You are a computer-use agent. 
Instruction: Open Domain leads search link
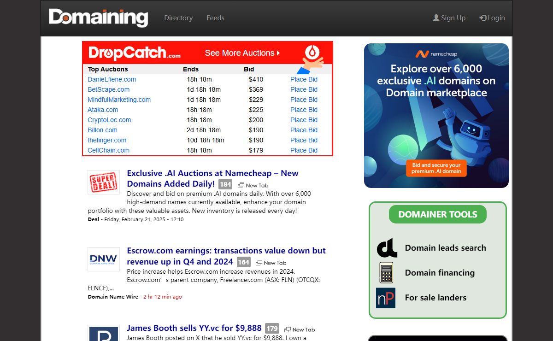pos(446,248)
